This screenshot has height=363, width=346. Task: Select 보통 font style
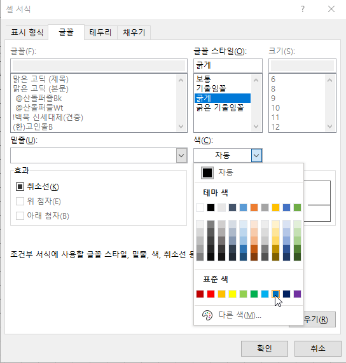coord(223,79)
